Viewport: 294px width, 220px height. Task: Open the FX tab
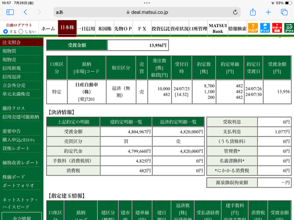tap(142, 28)
